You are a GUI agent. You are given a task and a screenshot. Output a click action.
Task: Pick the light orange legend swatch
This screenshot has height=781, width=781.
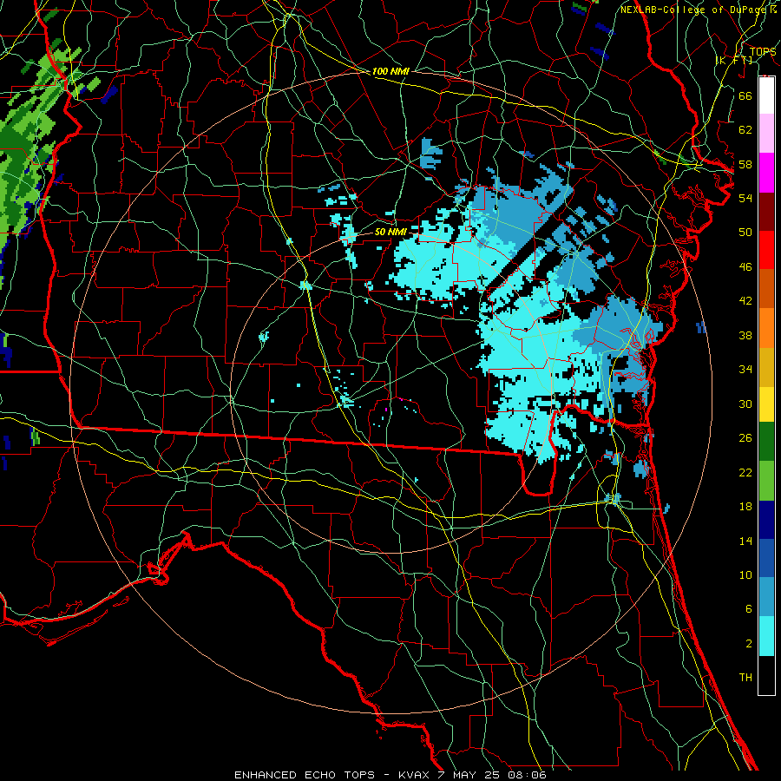point(766,327)
